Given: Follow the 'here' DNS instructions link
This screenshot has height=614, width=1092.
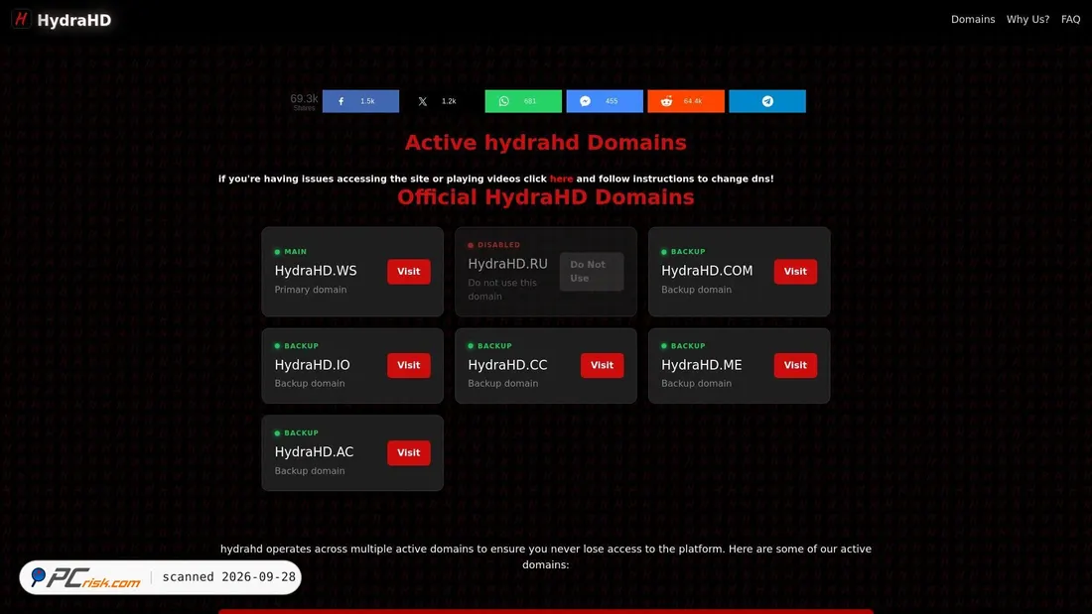Looking at the screenshot, I should tap(561, 179).
